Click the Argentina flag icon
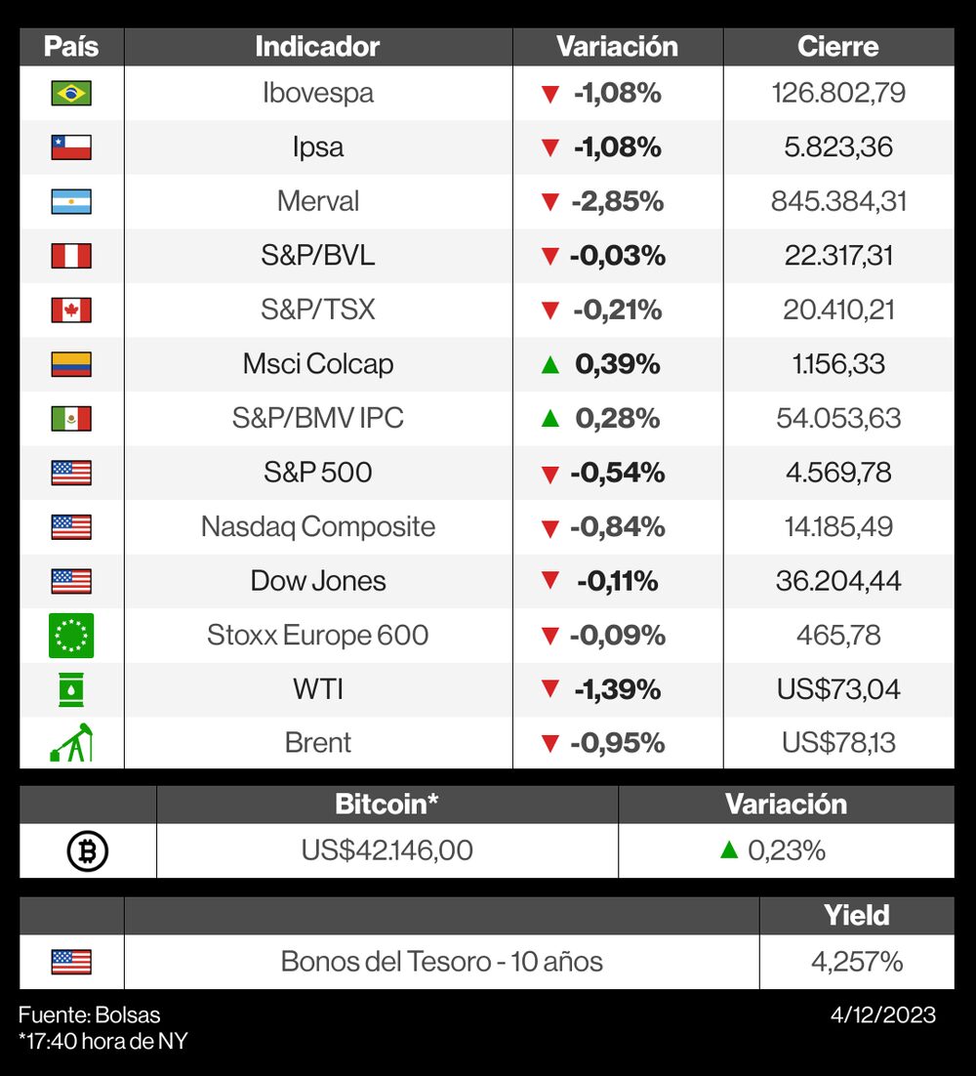 tap(71, 201)
